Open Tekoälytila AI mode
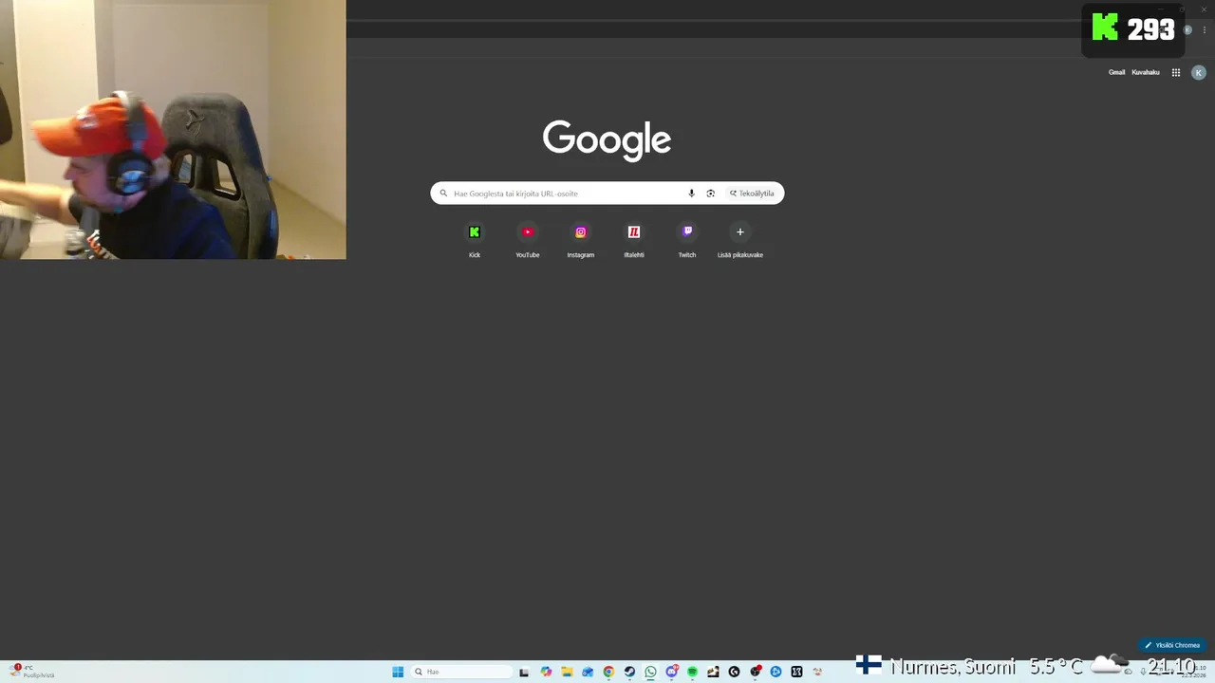1215x683 pixels. point(752,194)
